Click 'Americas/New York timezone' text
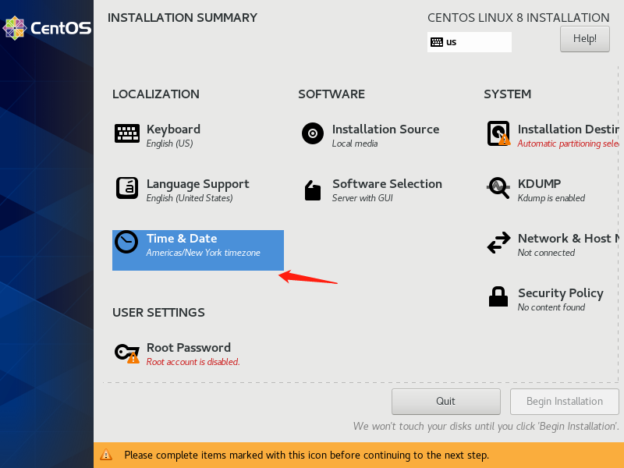Screen dimensions: 624x468 203,253
